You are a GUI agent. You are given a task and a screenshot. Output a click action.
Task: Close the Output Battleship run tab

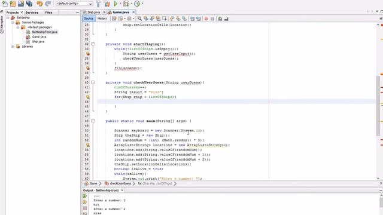(122, 190)
